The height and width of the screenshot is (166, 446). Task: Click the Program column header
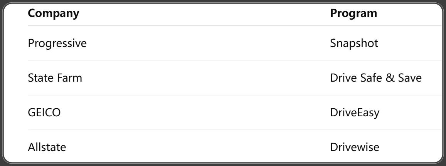353,13
